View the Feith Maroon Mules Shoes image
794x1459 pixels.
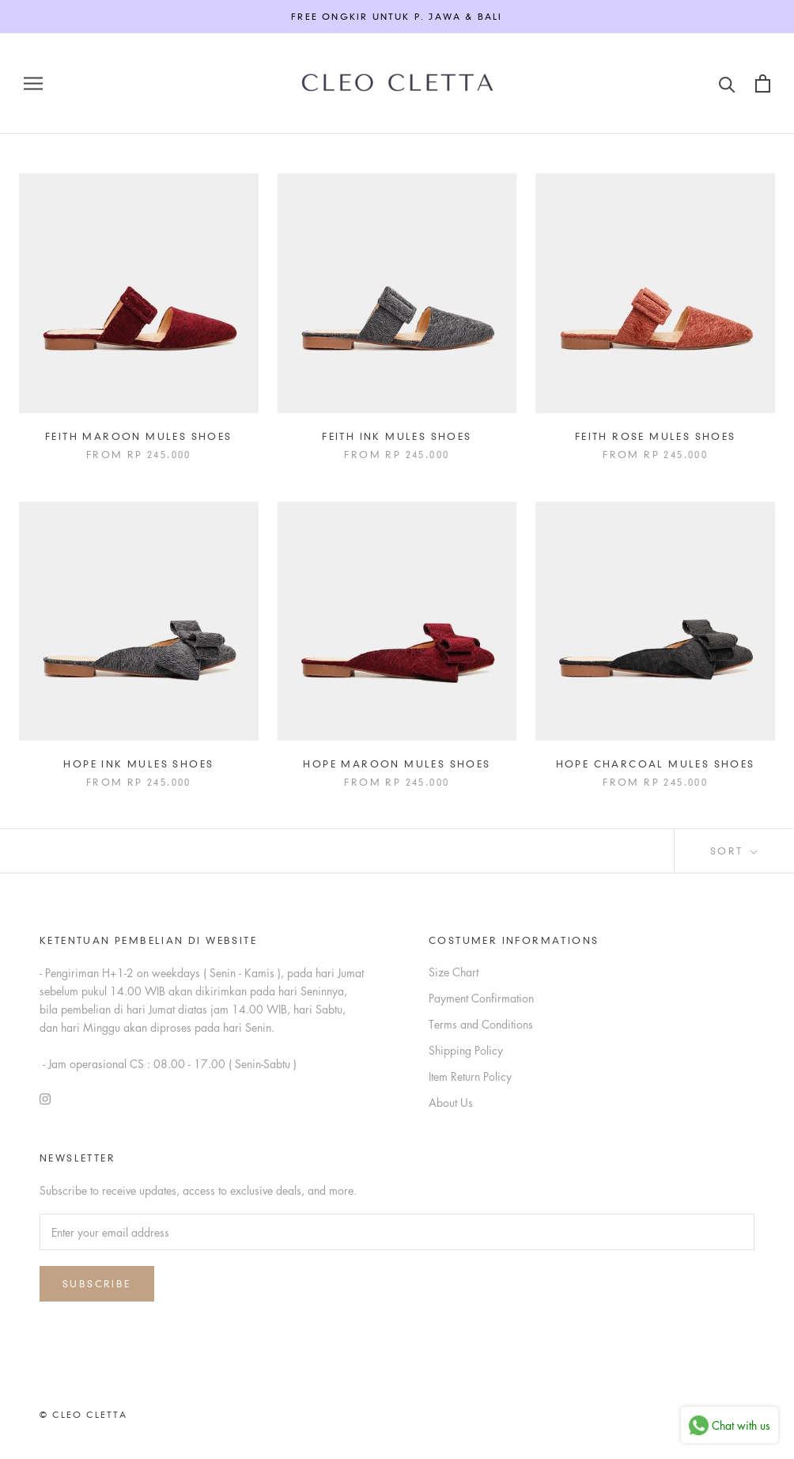click(x=138, y=293)
